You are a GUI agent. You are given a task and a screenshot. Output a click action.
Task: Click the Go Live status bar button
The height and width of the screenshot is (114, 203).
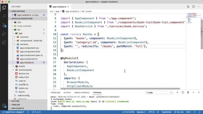click(x=179, y=112)
